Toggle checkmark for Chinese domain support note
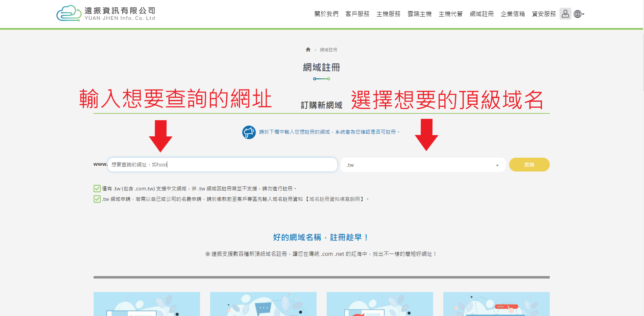Viewport: 644px width, 316px height. click(x=97, y=188)
